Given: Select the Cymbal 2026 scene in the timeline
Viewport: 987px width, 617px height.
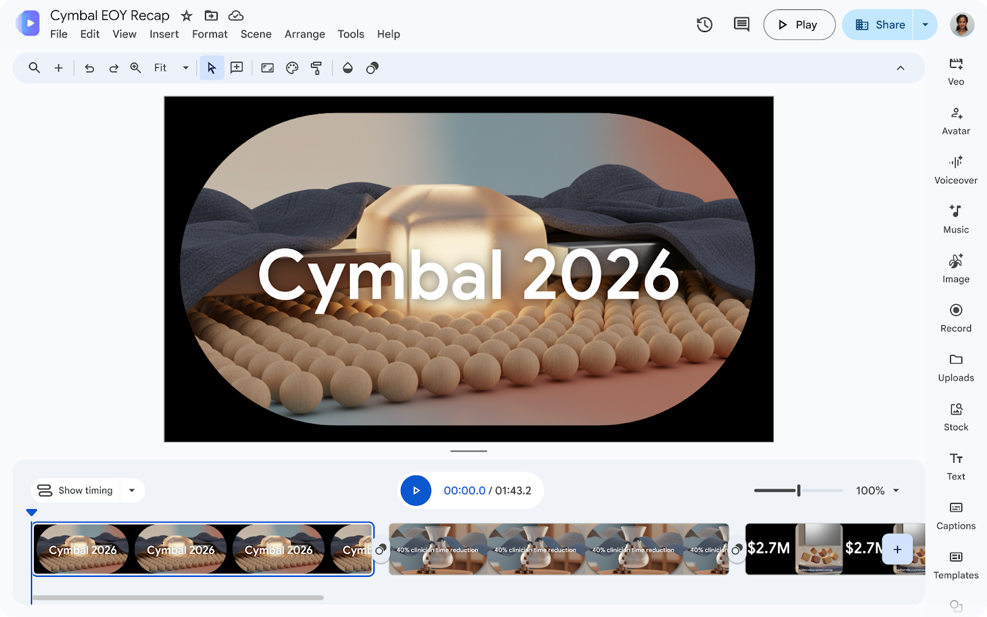Looking at the screenshot, I should point(204,549).
